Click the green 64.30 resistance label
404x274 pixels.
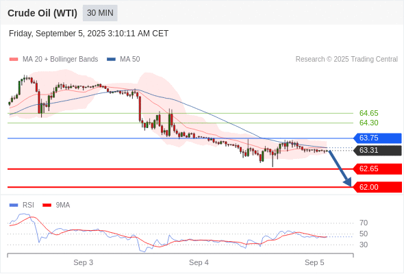[368, 123]
